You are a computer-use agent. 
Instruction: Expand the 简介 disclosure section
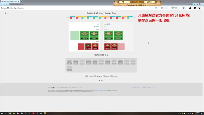tap(101, 80)
